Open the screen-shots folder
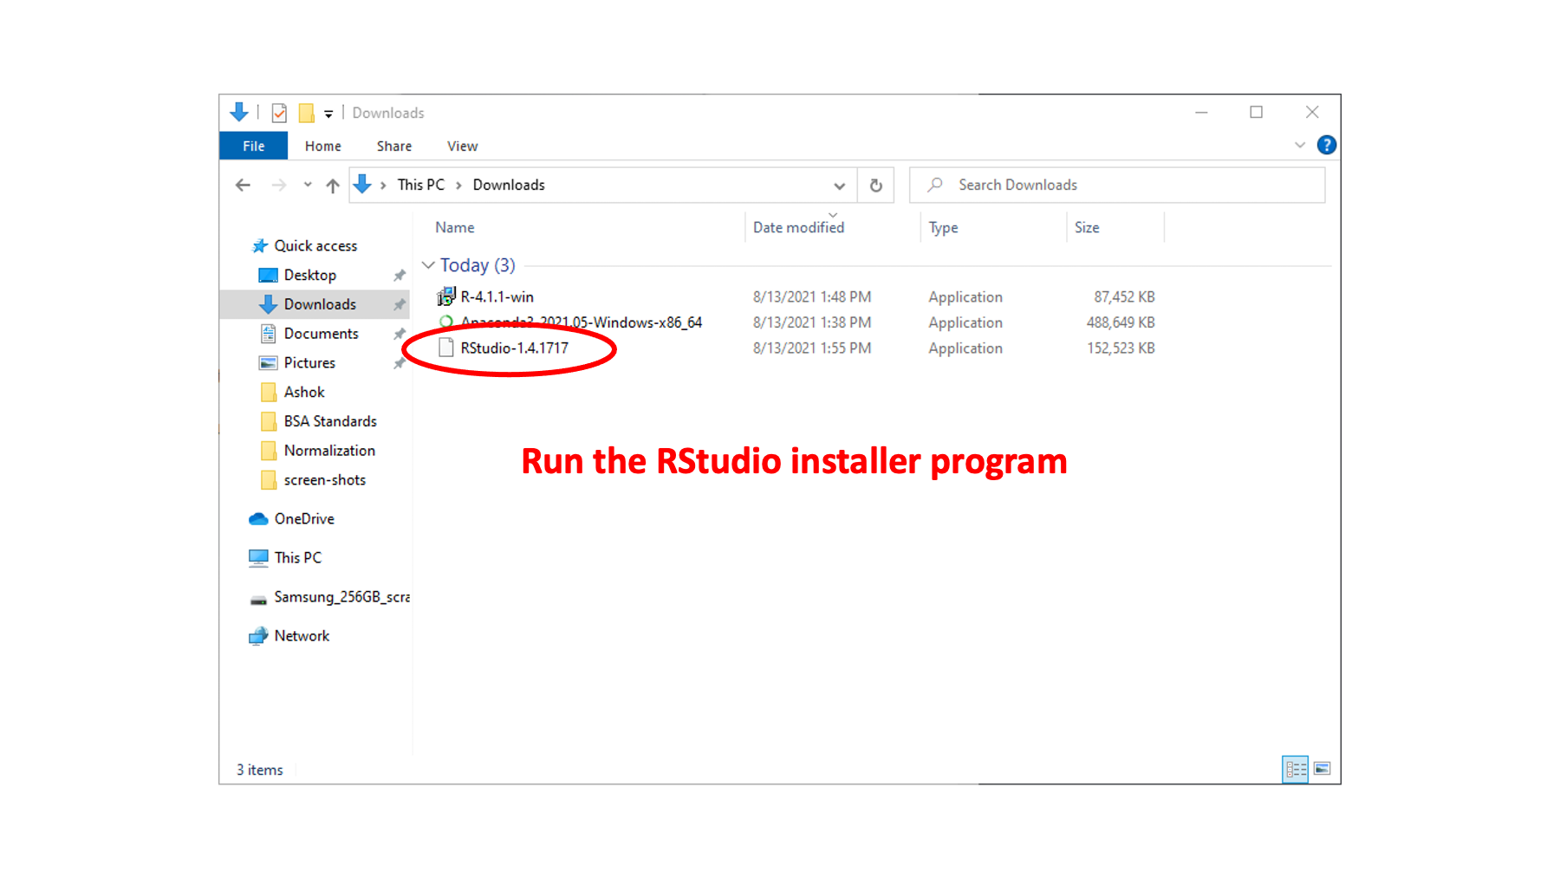 point(325,480)
